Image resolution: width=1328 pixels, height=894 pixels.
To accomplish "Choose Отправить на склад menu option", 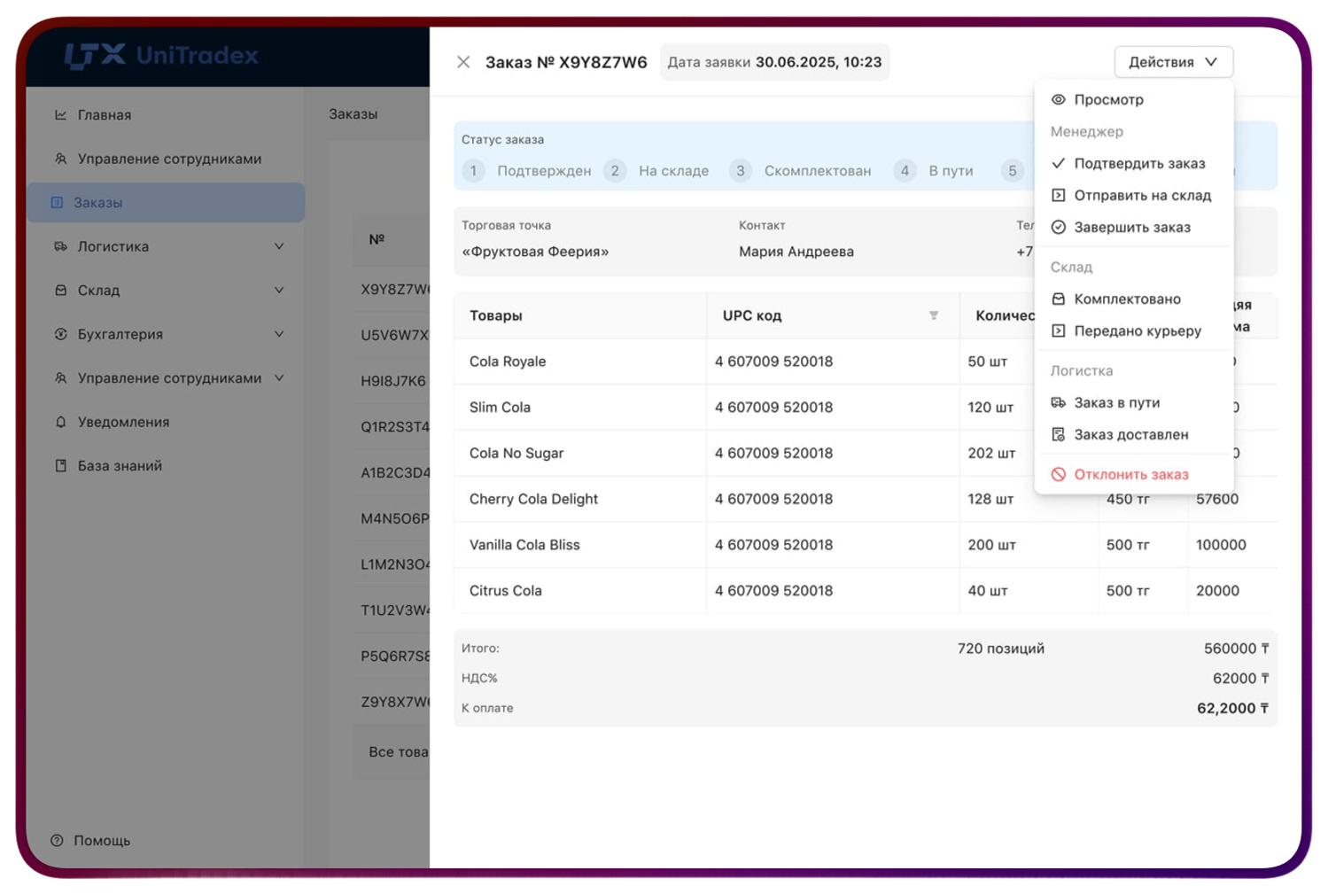I will 1141,195.
